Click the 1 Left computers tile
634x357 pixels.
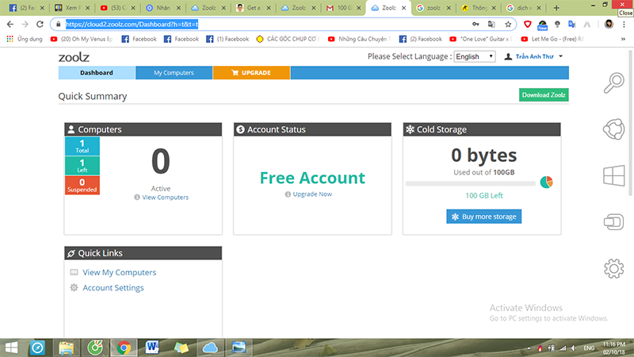coord(82,166)
